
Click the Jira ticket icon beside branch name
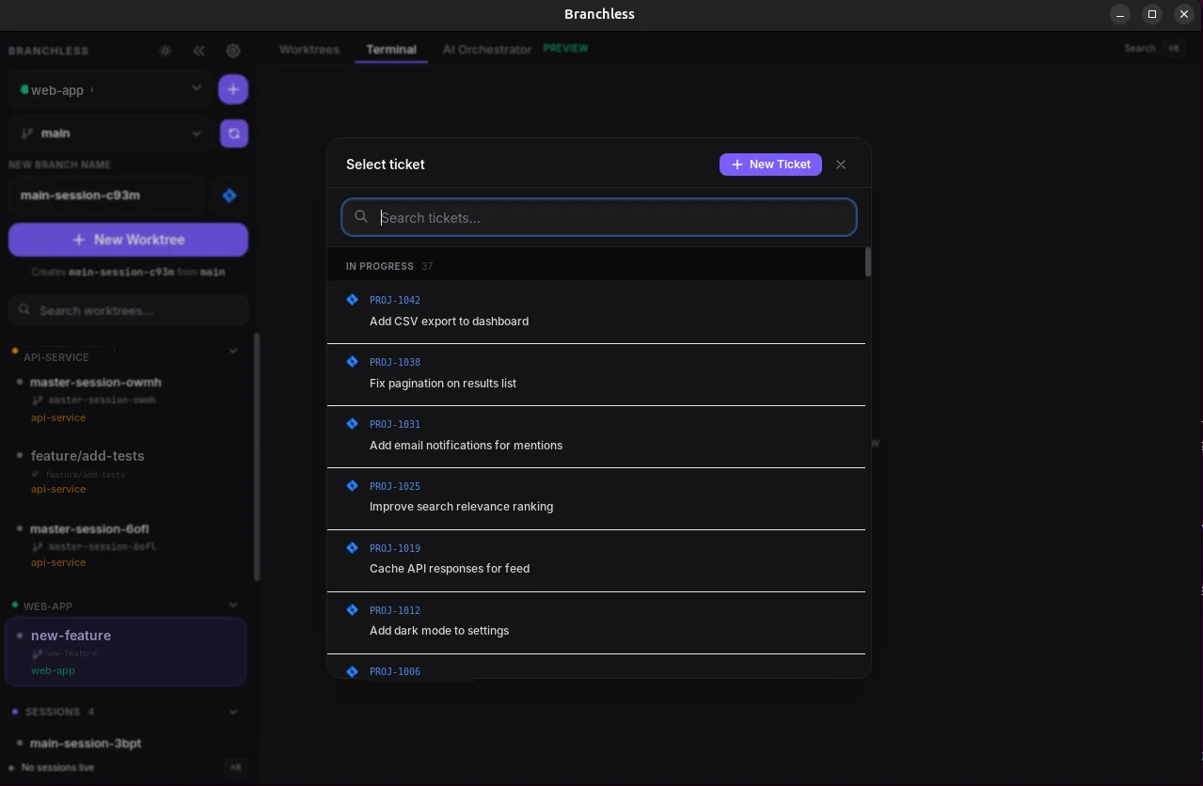pos(230,196)
